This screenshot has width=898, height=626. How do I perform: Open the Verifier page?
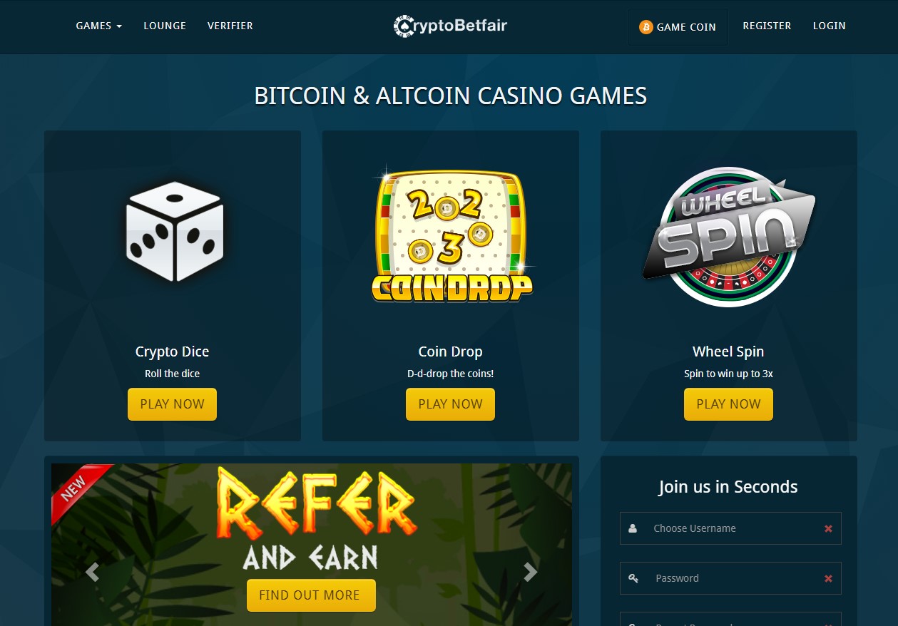(230, 26)
